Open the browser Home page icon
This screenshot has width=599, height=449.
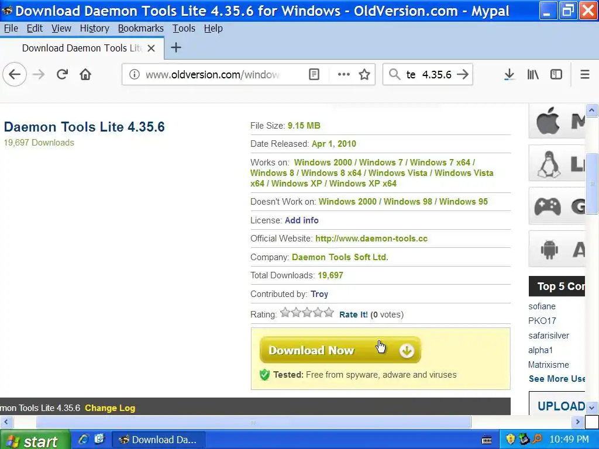point(85,74)
